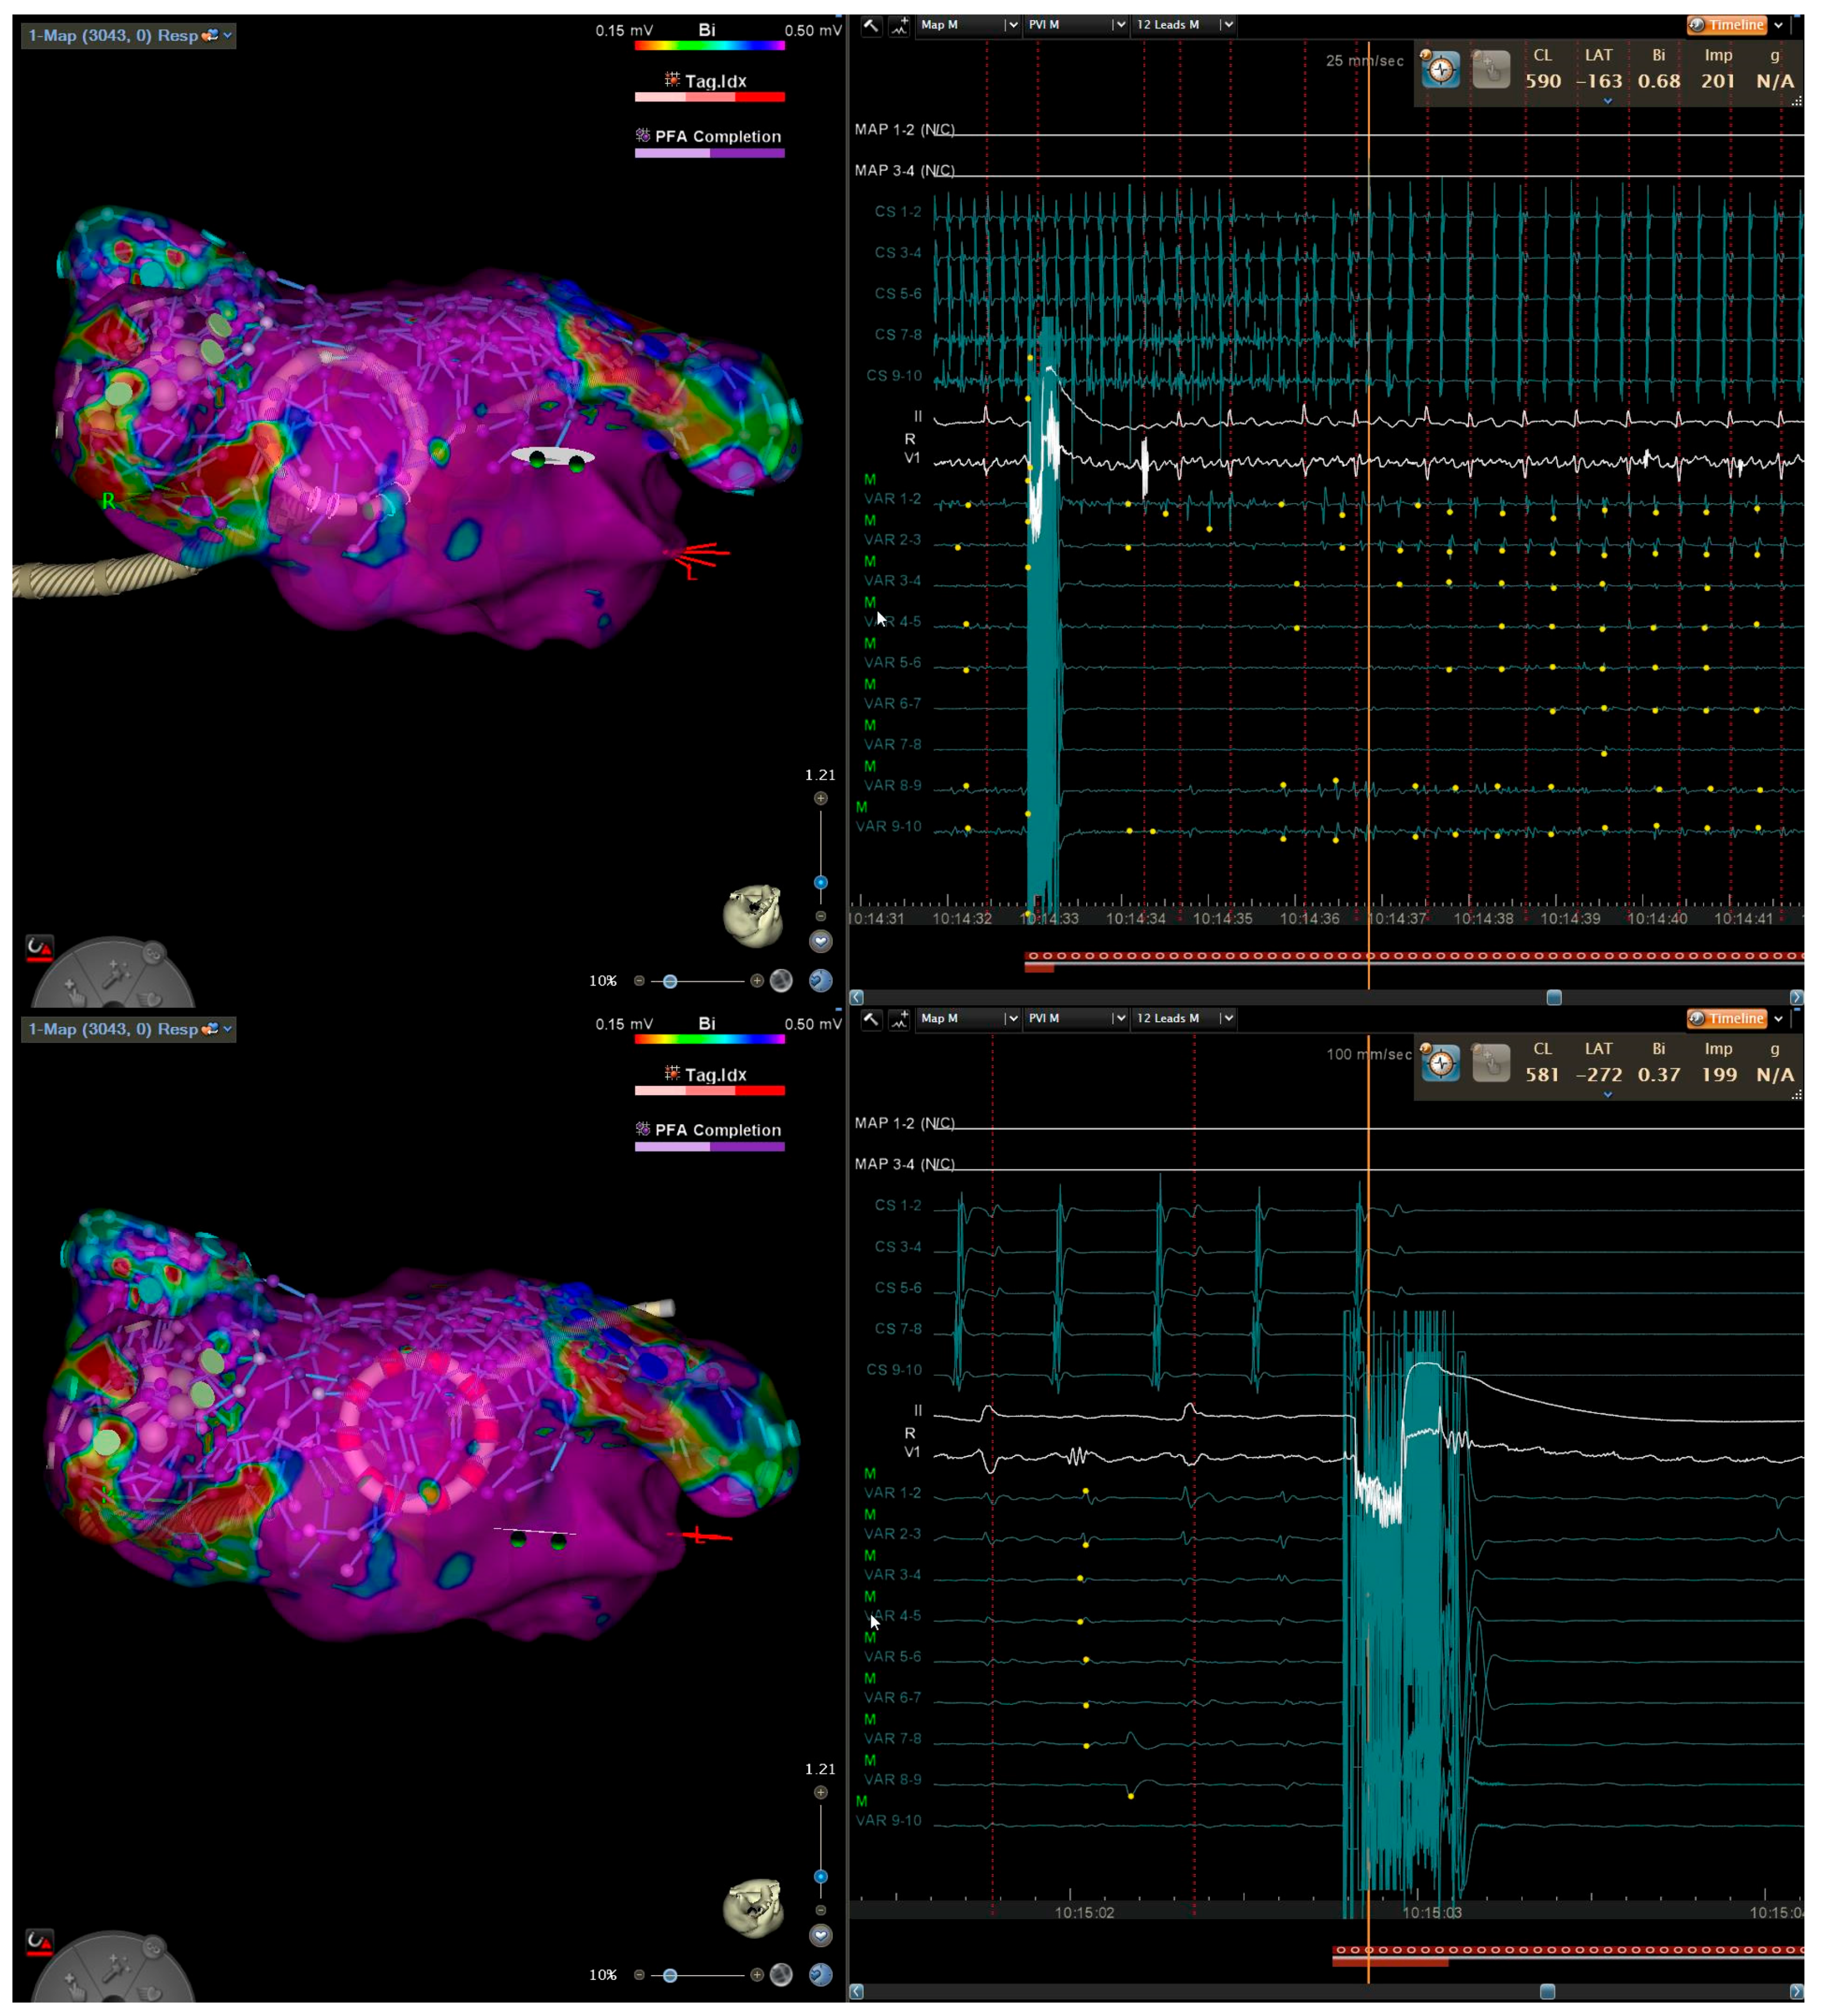
Task: Click the 10% zoom slider handle
Action: [670, 981]
